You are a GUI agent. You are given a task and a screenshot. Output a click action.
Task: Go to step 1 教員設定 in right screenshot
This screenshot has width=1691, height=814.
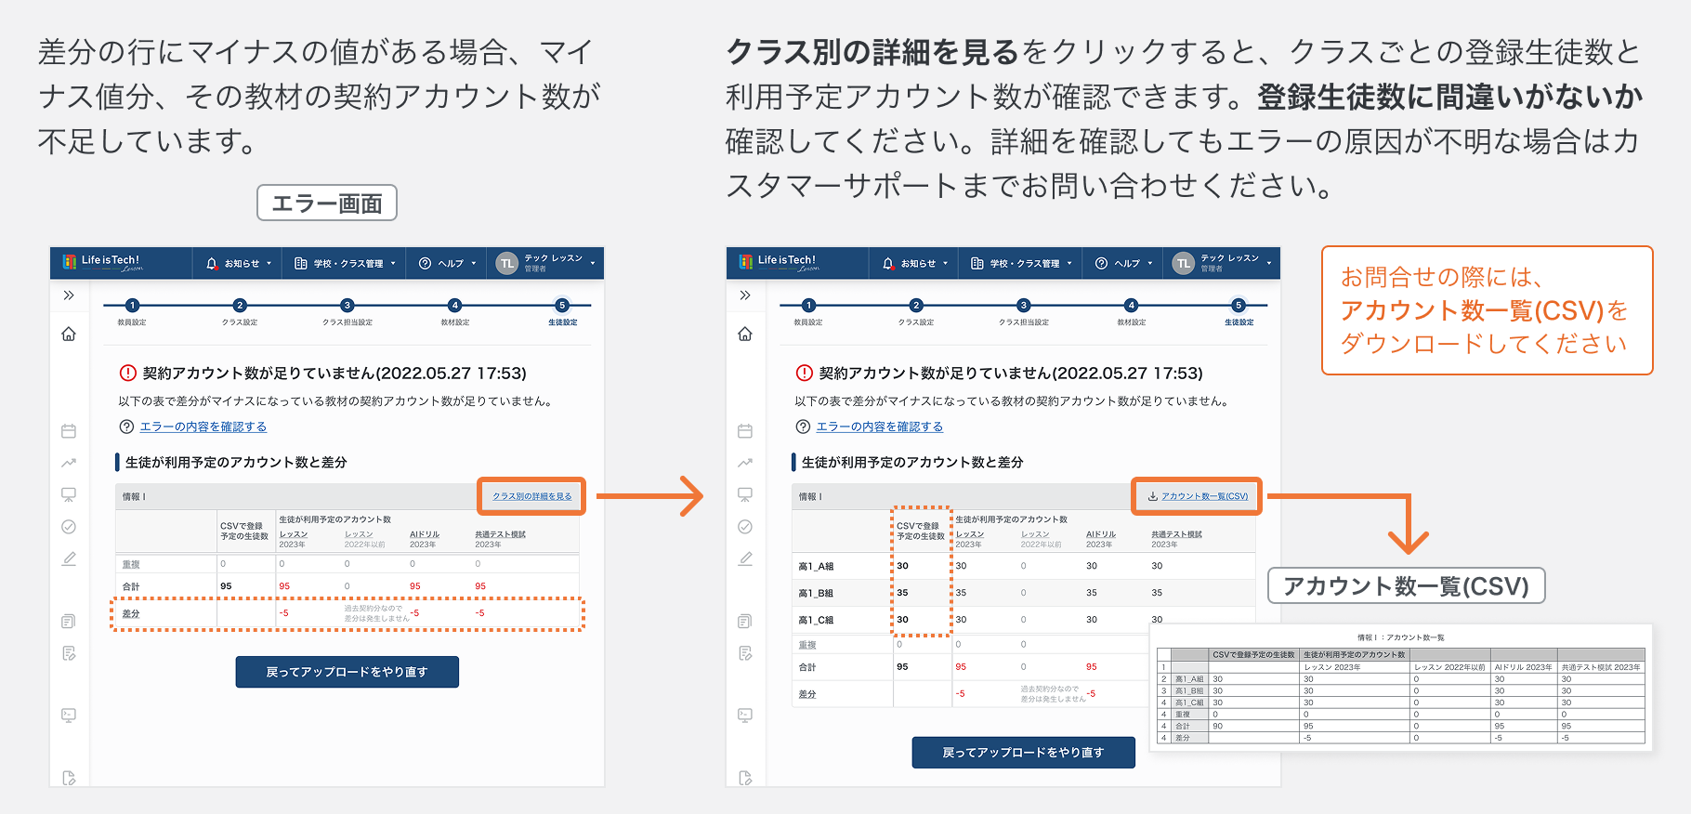[x=808, y=312]
